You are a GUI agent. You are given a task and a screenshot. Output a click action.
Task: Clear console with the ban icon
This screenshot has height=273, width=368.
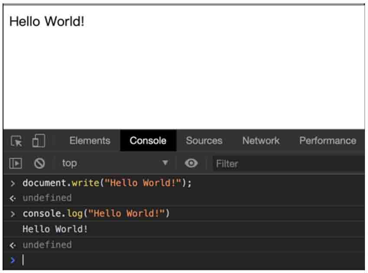(x=39, y=164)
